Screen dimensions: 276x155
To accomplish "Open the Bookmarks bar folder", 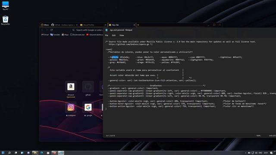I will click(x=78, y=35).
